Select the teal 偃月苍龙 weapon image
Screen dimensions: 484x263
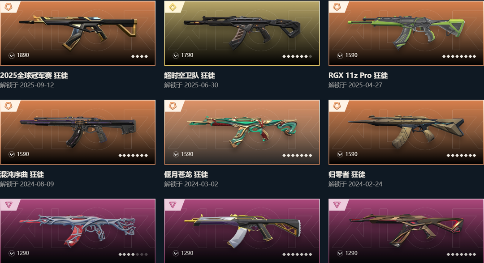coord(242,132)
